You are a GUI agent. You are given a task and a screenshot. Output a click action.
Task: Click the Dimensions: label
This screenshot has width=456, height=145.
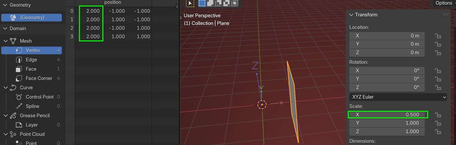point(362,141)
